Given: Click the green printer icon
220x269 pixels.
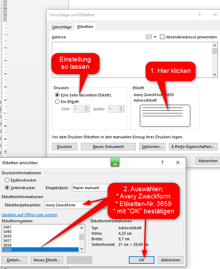Looking at the screenshot, I should [115, 163].
